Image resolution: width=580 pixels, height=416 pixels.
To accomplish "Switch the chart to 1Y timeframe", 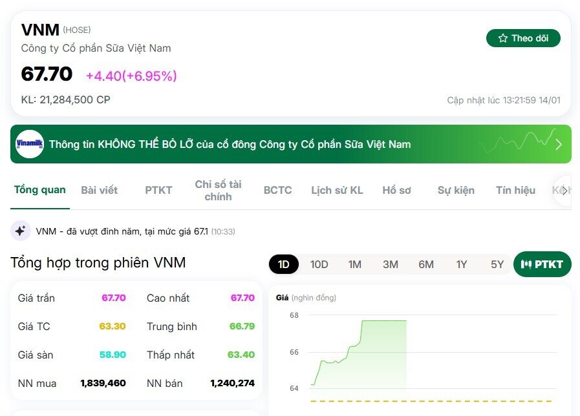I will (x=461, y=264).
